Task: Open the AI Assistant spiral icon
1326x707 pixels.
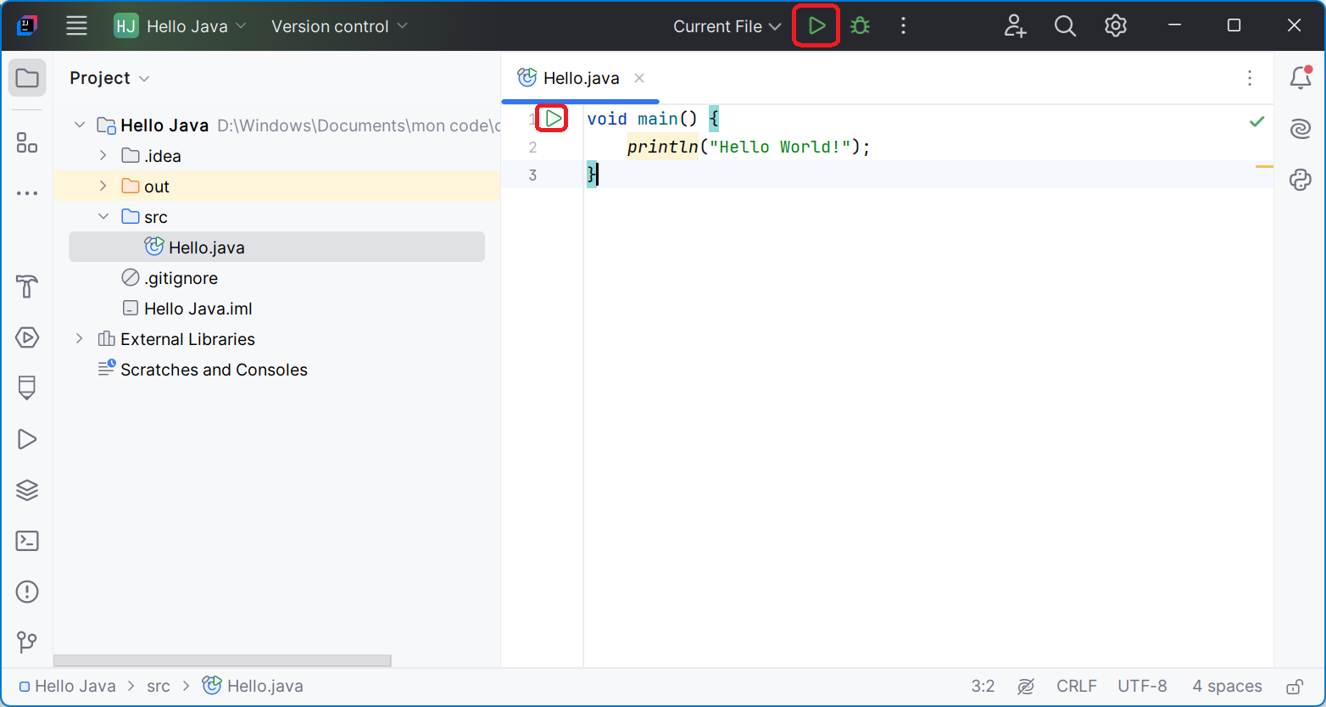Action: pos(1300,129)
